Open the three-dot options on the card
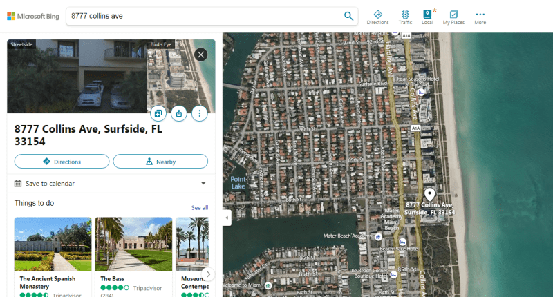The height and width of the screenshot is (297, 553). (x=200, y=113)
